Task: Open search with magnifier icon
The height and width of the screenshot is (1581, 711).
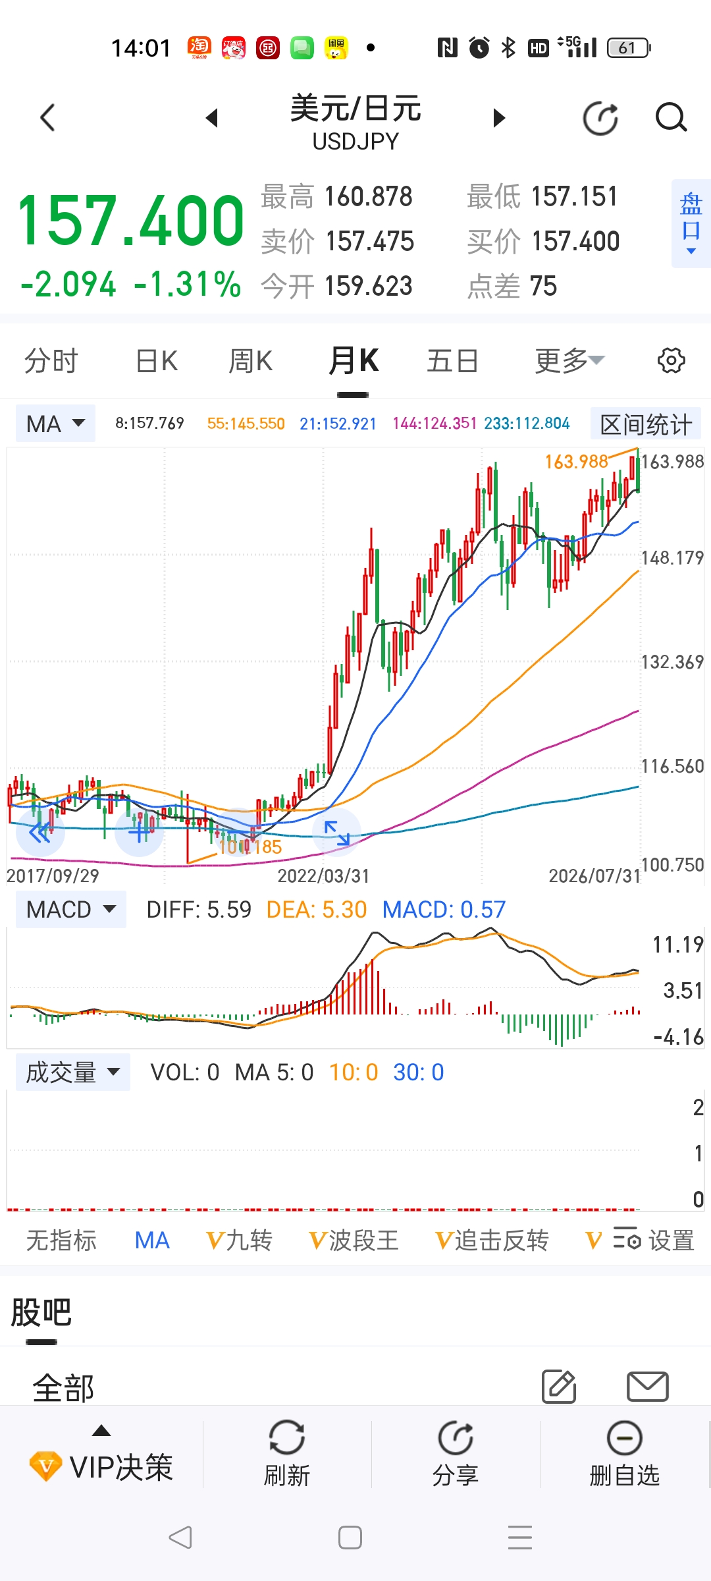Action: click(x=671, y=118)
